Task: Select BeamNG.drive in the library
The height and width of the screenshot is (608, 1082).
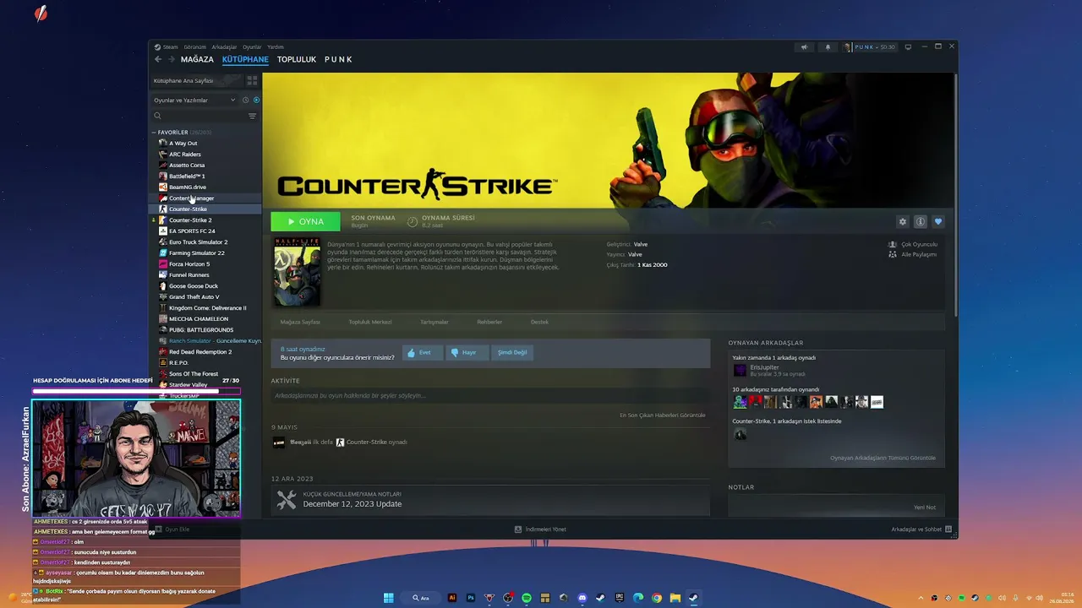Action: point(187,187)
